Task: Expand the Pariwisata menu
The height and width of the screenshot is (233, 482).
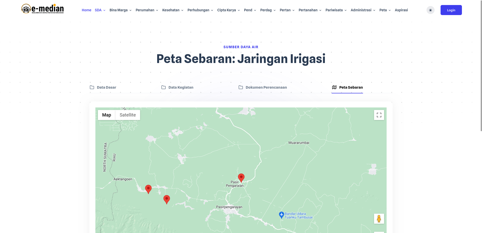Action: 336,10
